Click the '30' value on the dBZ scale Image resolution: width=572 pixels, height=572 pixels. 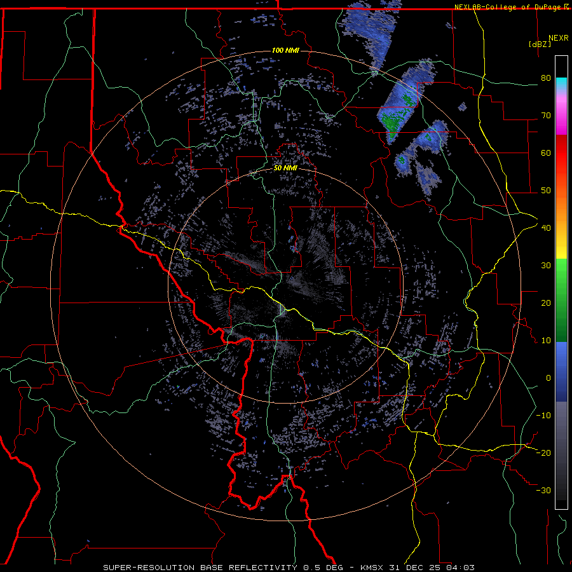pyautogui.click(x=546, y=266)
